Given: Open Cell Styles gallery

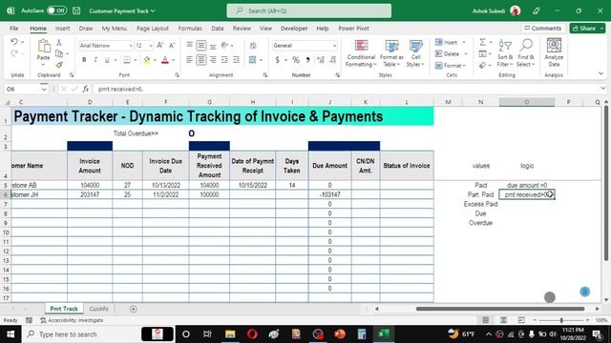Looking at the screenshot, I should coord(415,53).
